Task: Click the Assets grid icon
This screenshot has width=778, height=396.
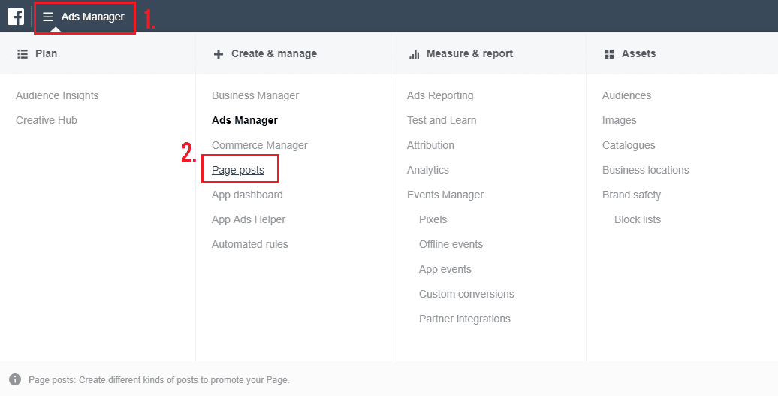Action: (x=609, y=53)
